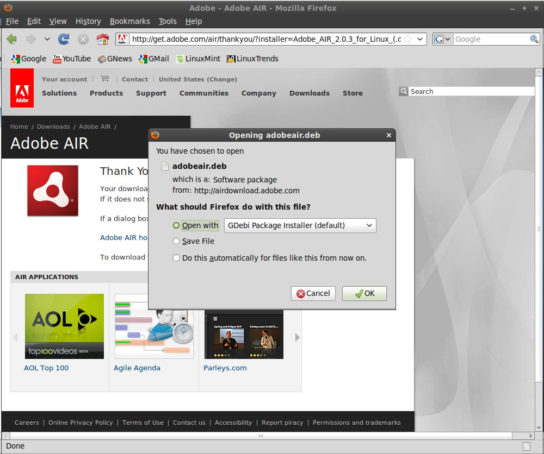
Task: Click the OK button in download dialog
Action: (364, 293)
